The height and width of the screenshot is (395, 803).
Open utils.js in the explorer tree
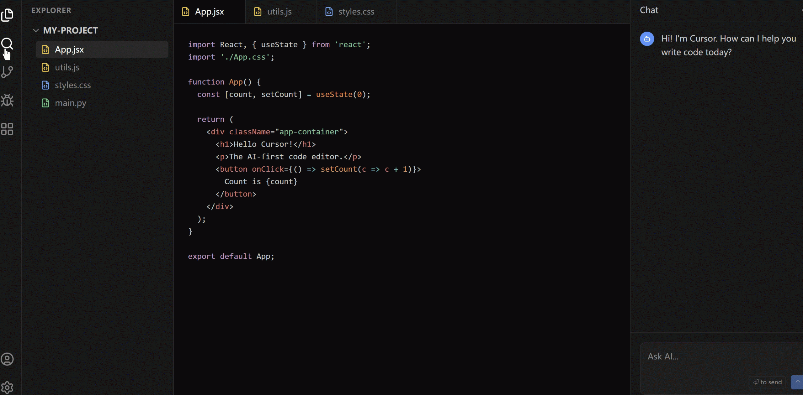point(67,67)
